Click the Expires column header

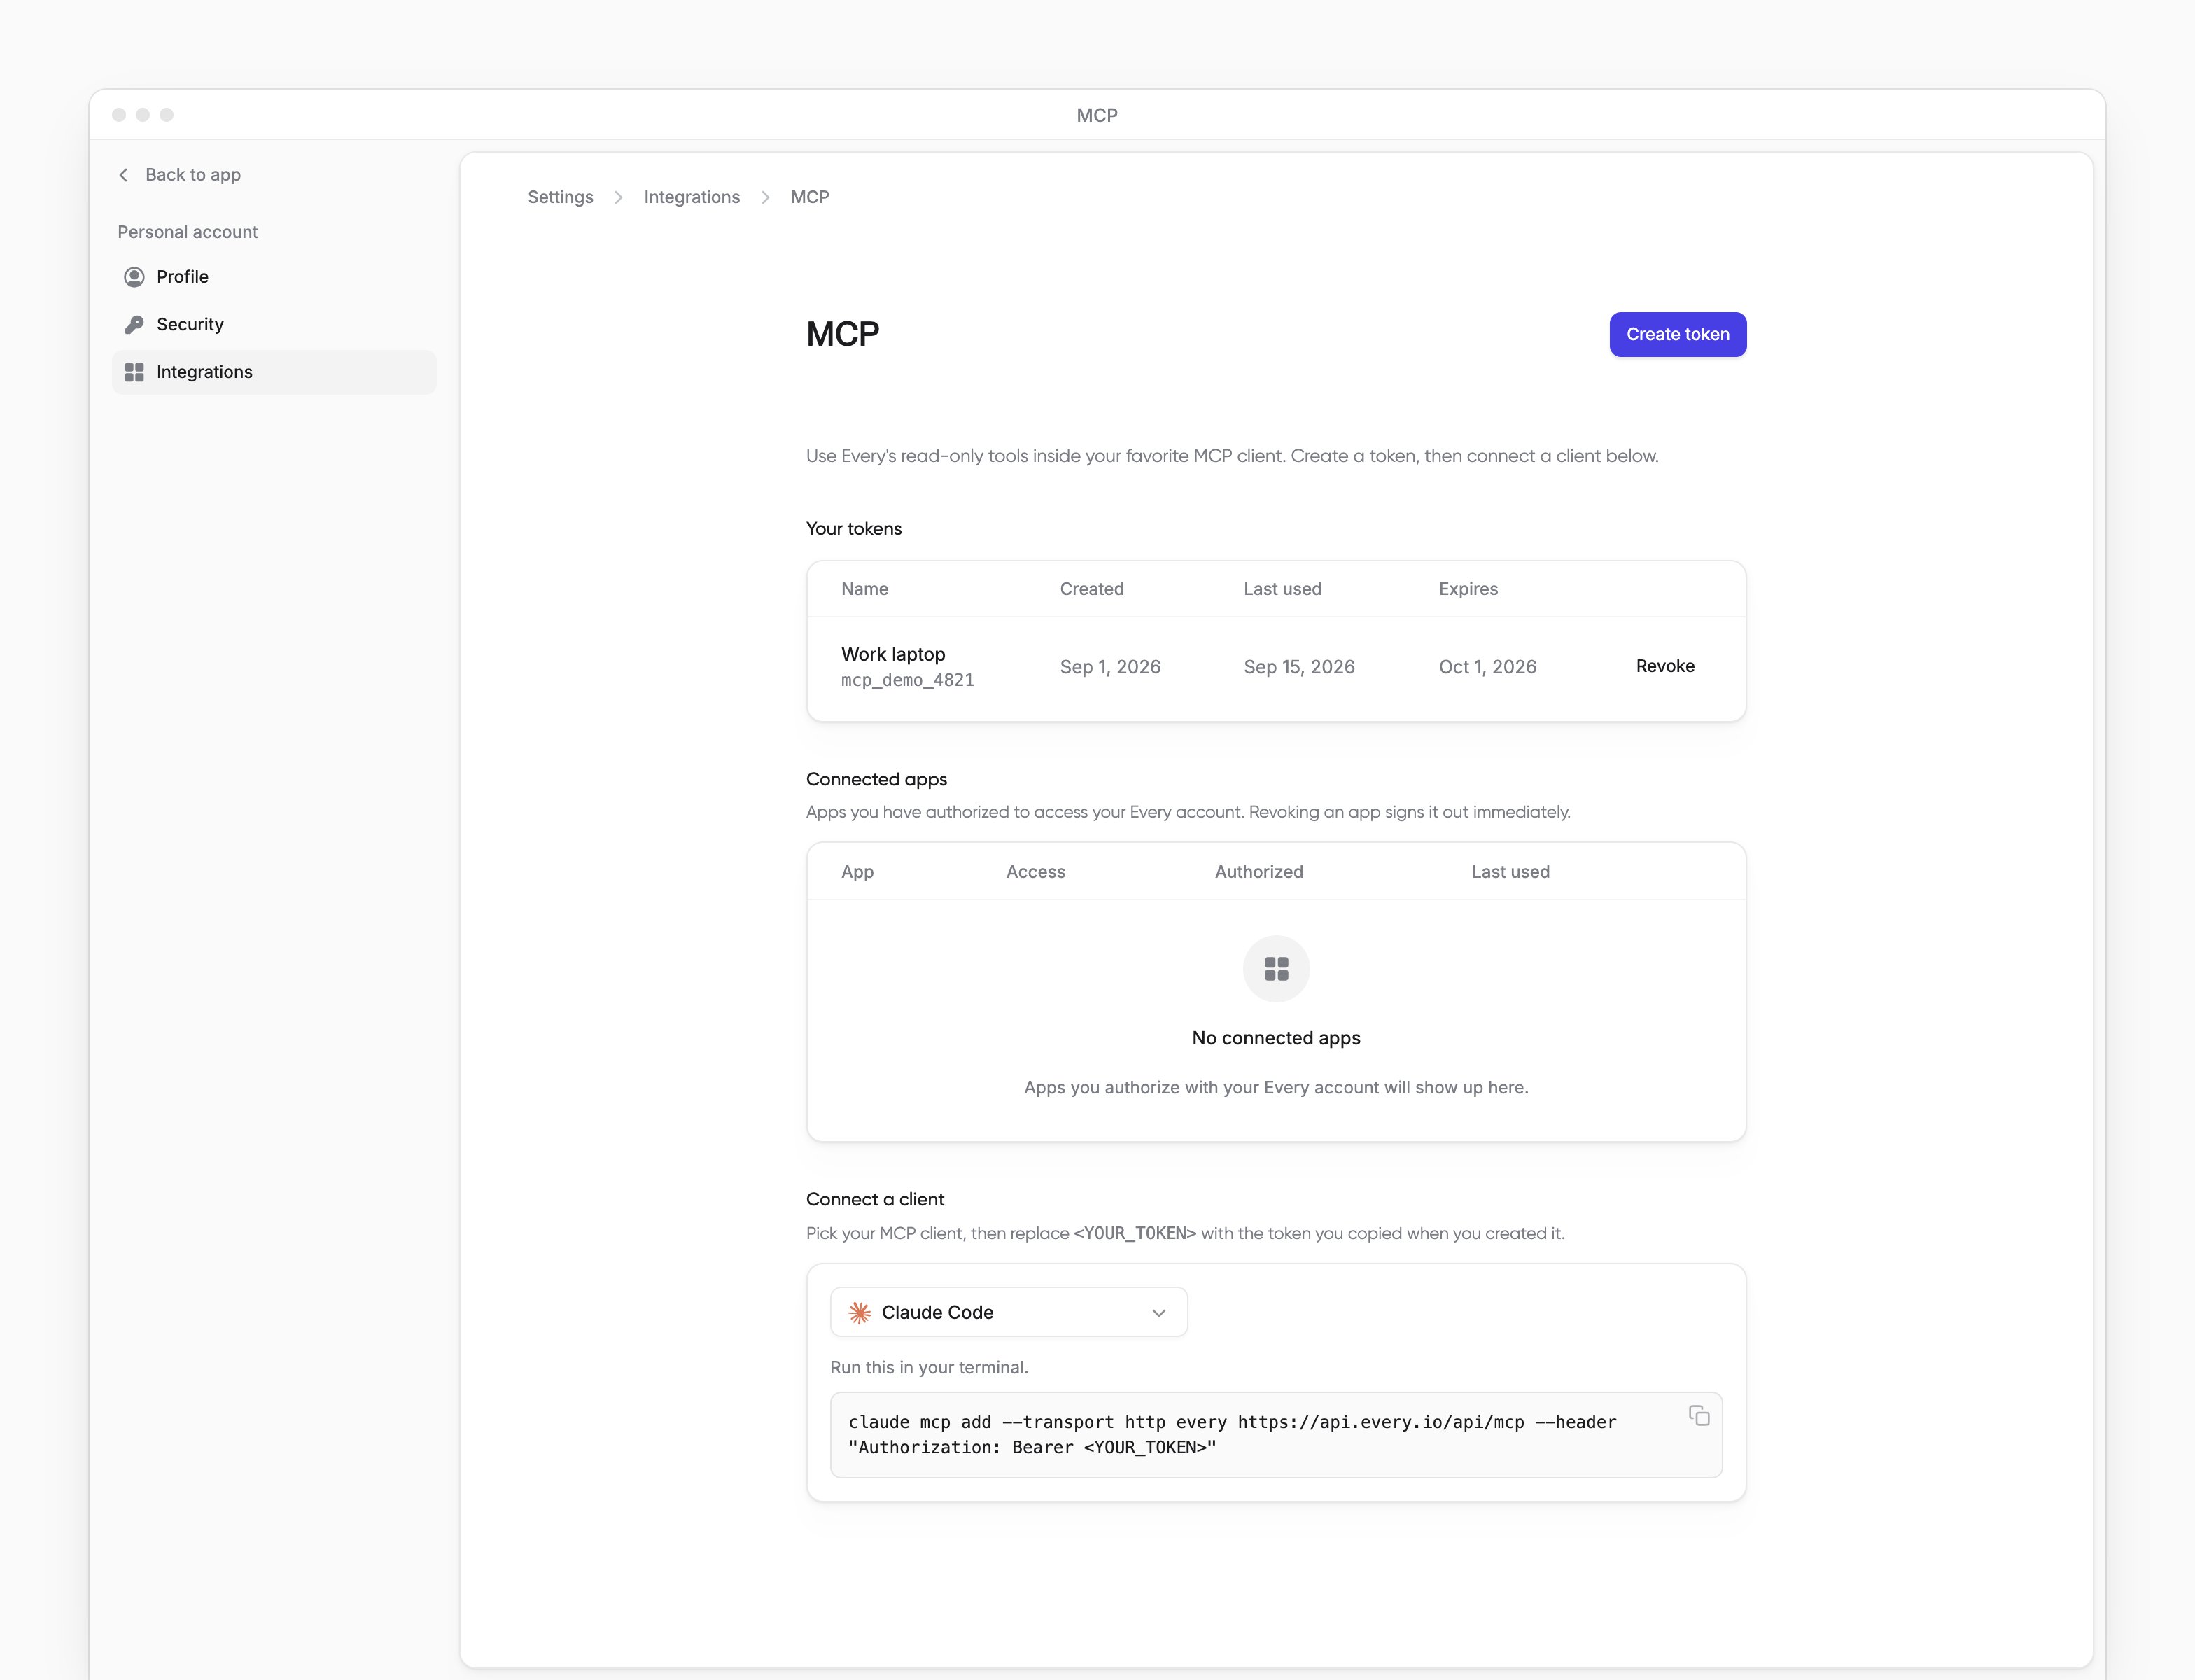(x=1468, y=589)
